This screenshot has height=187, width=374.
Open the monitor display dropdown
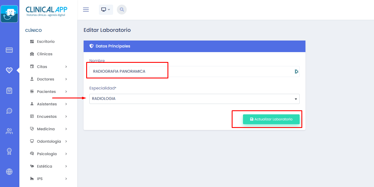coord(106,10)
